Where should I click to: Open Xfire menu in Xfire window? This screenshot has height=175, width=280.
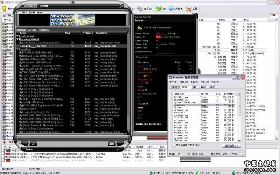tap(24, 12)
